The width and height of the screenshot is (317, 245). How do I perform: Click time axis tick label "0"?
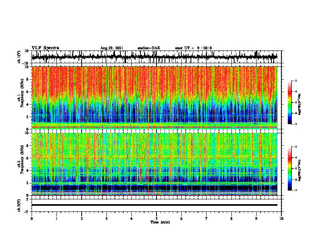point(32,219)
